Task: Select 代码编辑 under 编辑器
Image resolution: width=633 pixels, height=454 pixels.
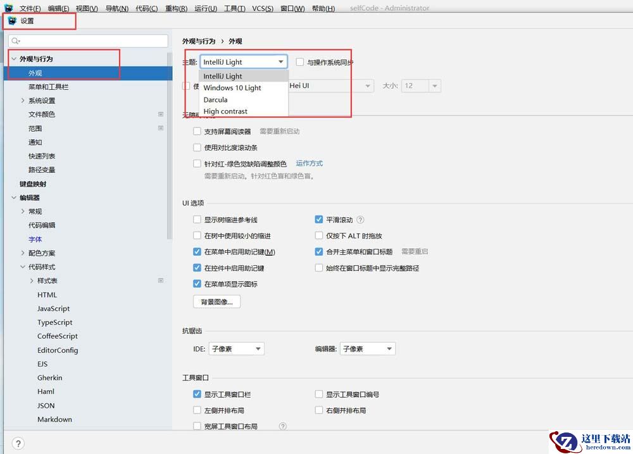Action: (x=42, y=225)
